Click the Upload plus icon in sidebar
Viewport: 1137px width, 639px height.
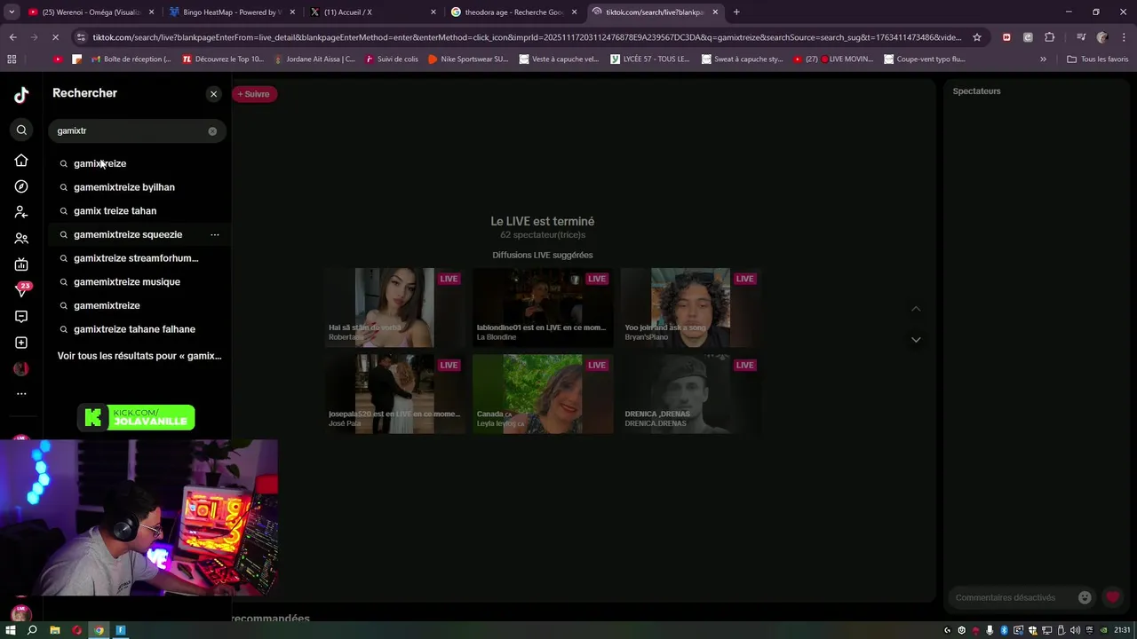click(21, 343)
